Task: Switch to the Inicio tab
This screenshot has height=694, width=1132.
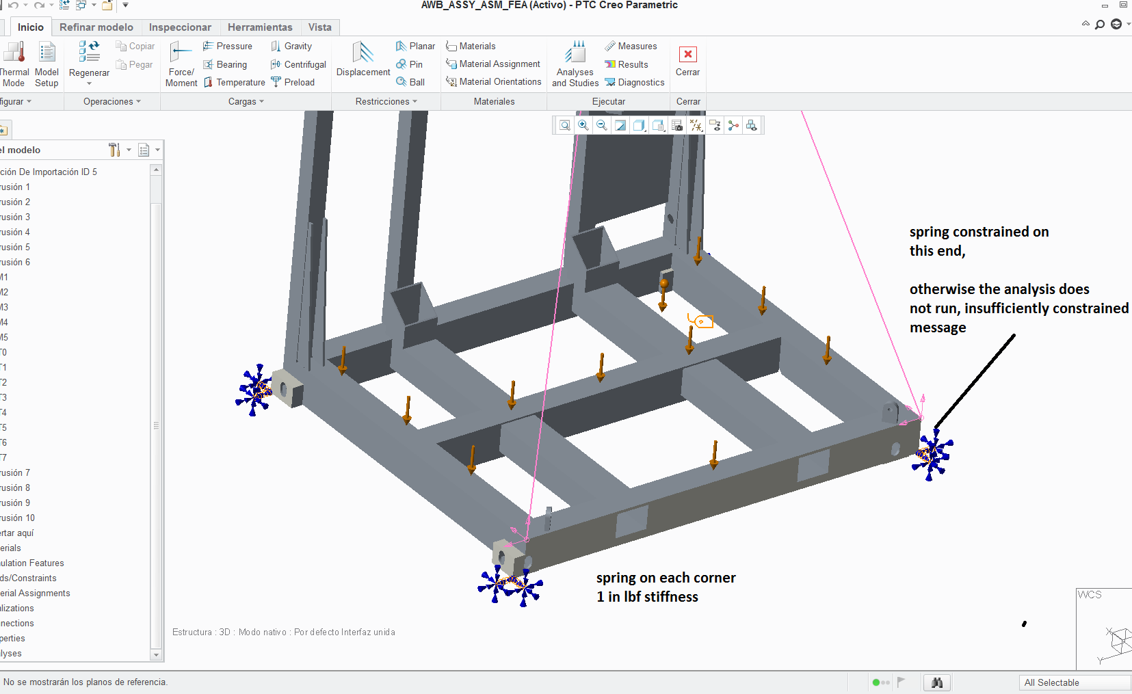Action: pos(31,27)
